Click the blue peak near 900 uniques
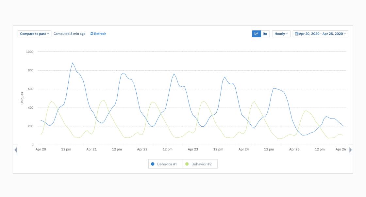 (73, 63)
